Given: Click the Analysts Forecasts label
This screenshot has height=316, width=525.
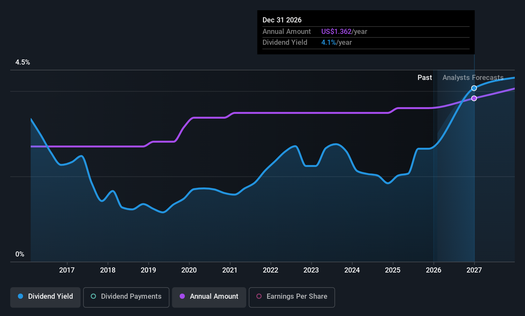Looking at the screenshot, I should tap(473, 78).
